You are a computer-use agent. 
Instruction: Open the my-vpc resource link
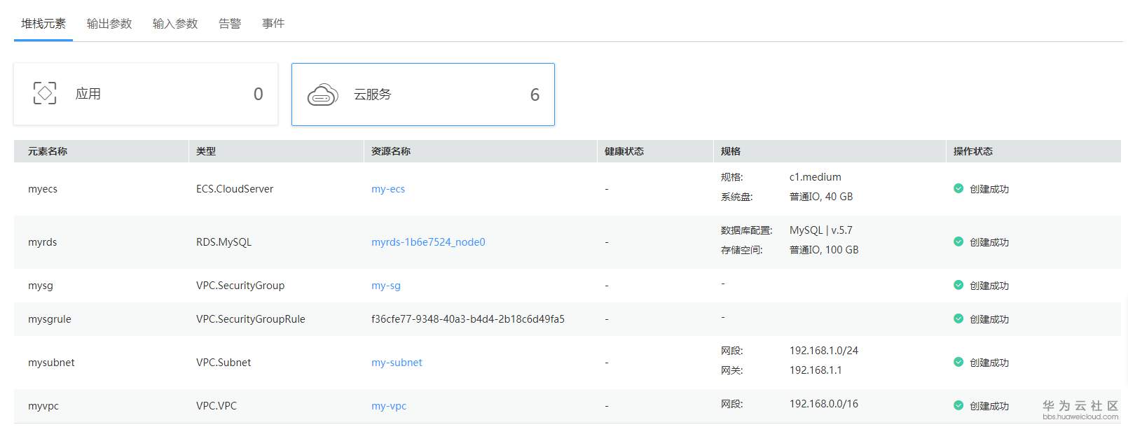point(389,406)
